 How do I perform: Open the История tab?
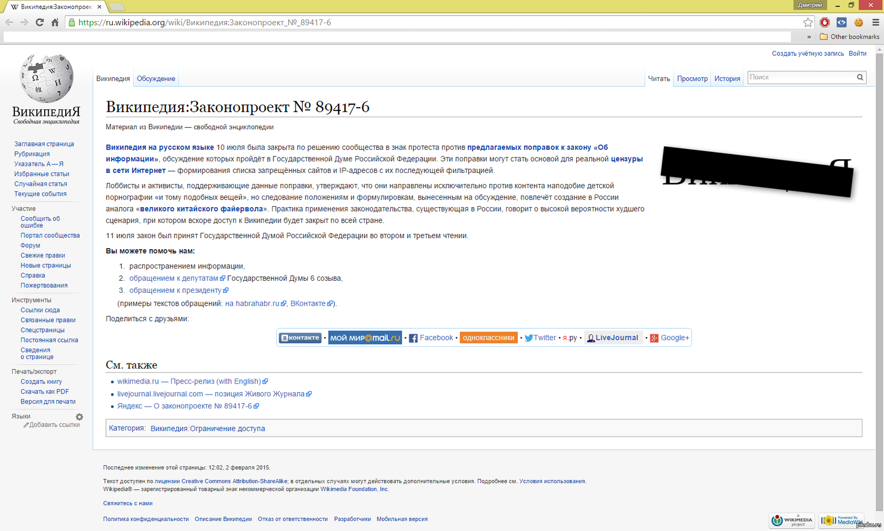click(727, 78)
